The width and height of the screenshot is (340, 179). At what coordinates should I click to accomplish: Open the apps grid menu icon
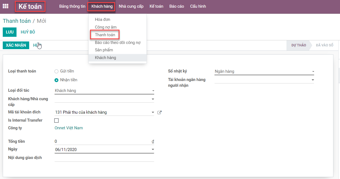tap(5, 6)
